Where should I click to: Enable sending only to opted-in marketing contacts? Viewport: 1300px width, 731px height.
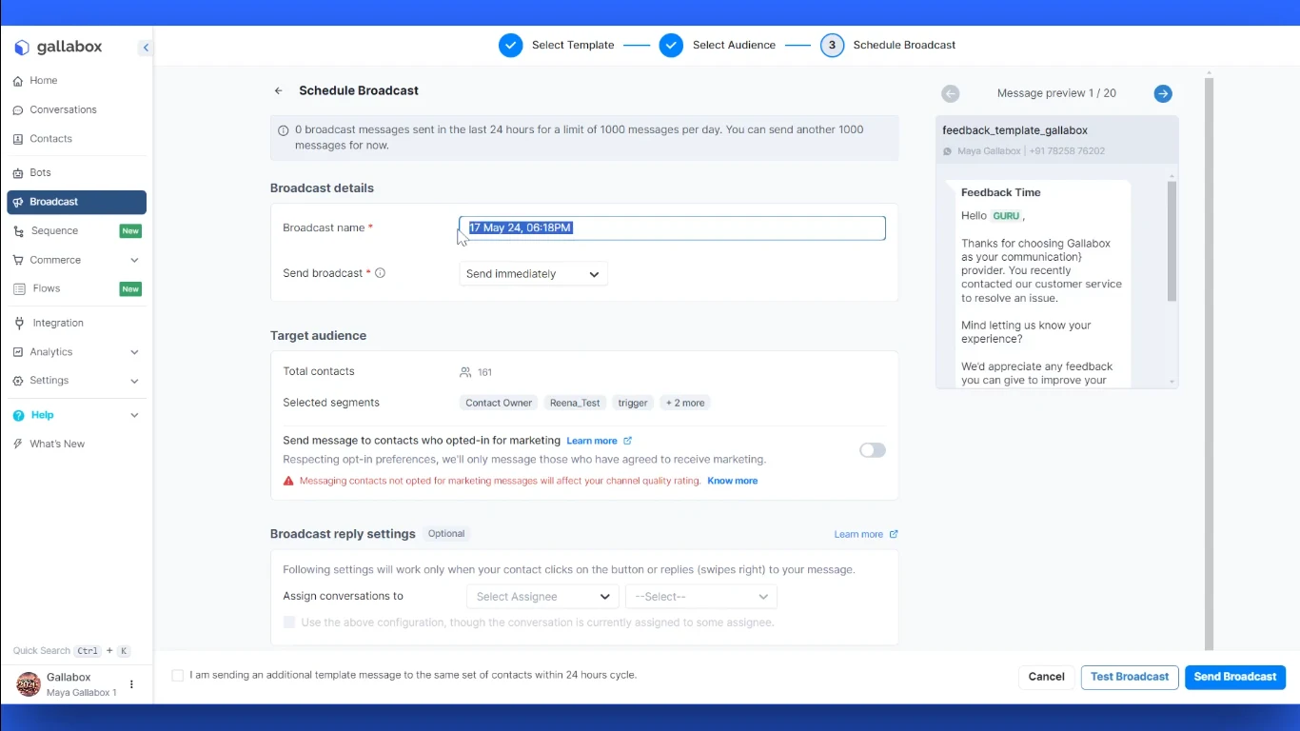(872, 449)
